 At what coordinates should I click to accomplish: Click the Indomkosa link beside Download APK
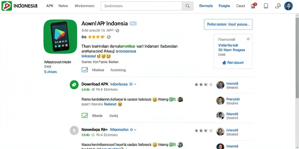[x=119, y=84]
